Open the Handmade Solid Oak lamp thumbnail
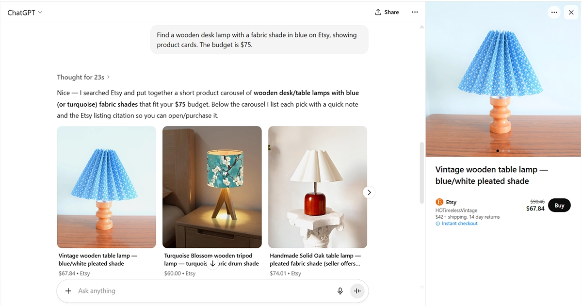 (x=318, y=187)
